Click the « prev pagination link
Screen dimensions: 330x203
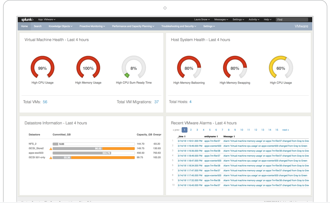176,130
